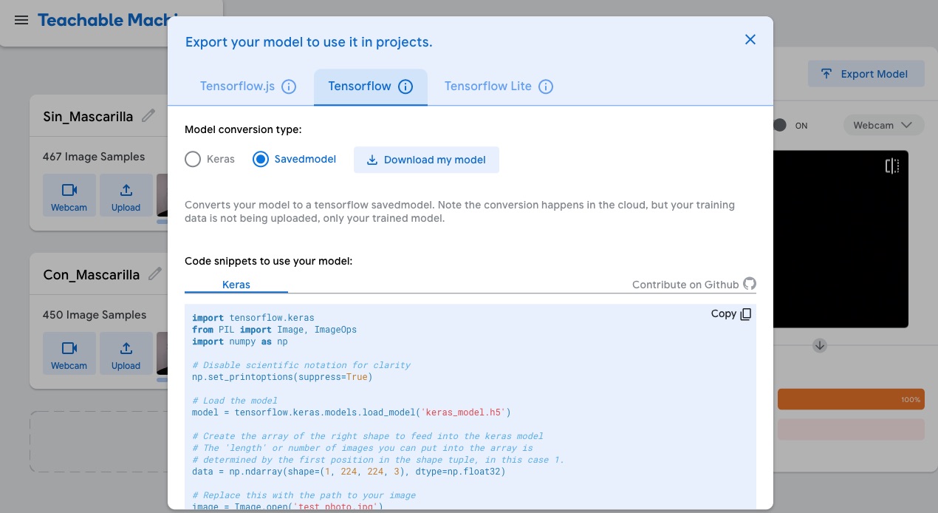Image resolution: width=938 pixels, height=513 pixels.
Task: Click Upload button under Sin_Mascarilla
Action: pos(126,195)
